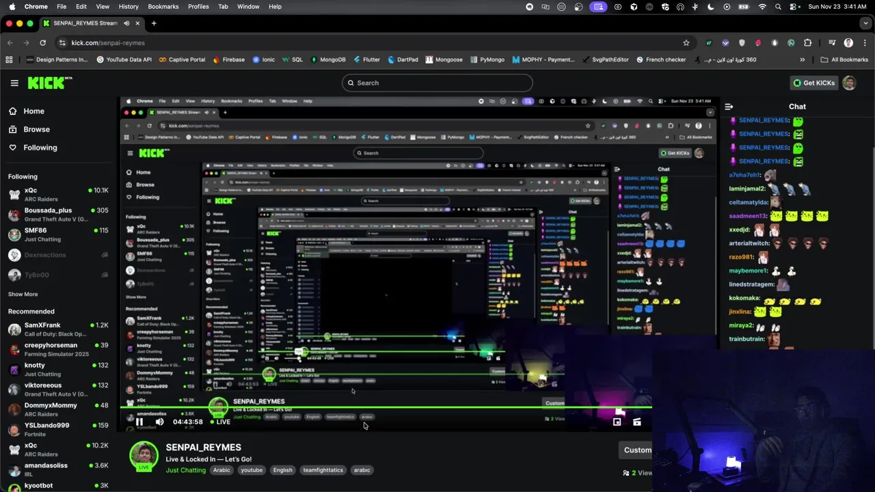
Task: Open SamXFrank recommended channel
Action: 58,329
